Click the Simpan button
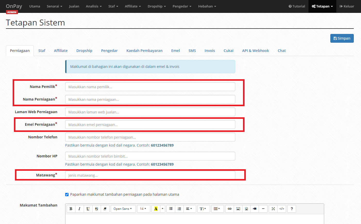Screen dimensions: 361x224 [342, 38]
